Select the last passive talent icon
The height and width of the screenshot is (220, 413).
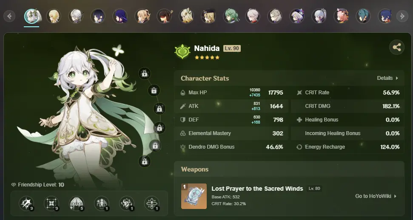(x=152, y=204)
